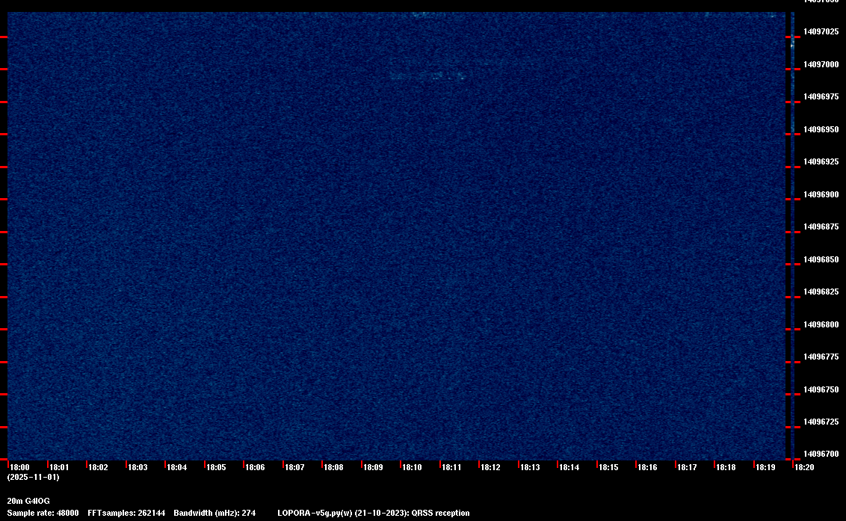This screenshot has width=846, height=521.
Task: Click the 18:09 time label
Action: (x=374, y=467)
